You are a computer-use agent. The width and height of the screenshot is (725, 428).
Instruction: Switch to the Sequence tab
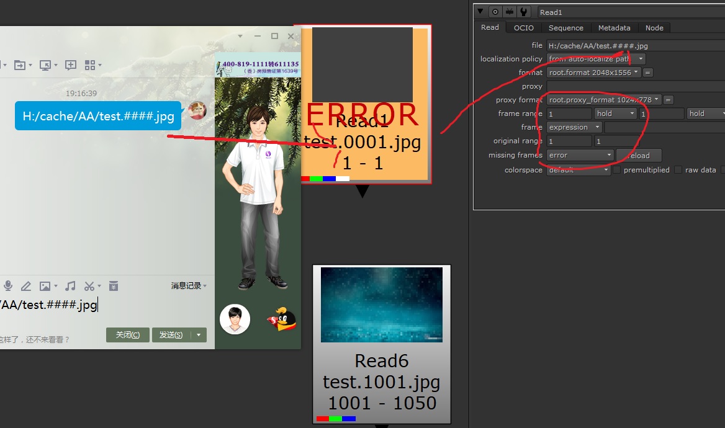tap(565, 28)
